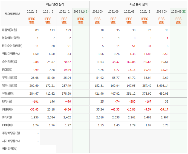Click the 2022.06 quarterly column header

(x=113, y=11)
